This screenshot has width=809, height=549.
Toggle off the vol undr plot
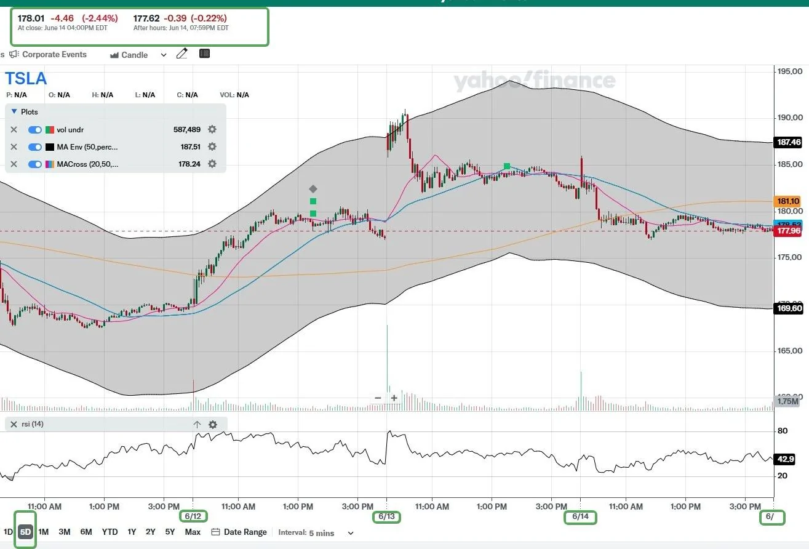[x=35, y=130]
